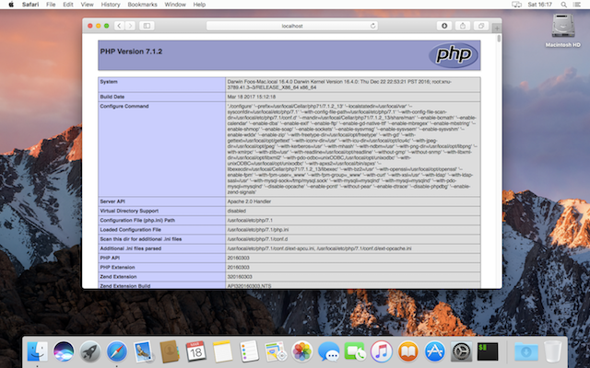This screenshot has height=368, width=590.
Task: Click the Safari page vertical scrollbar
Action: tap(499, 39)
